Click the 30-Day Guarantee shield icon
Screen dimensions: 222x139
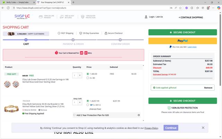pyautogui.click(x=80, y=33)
